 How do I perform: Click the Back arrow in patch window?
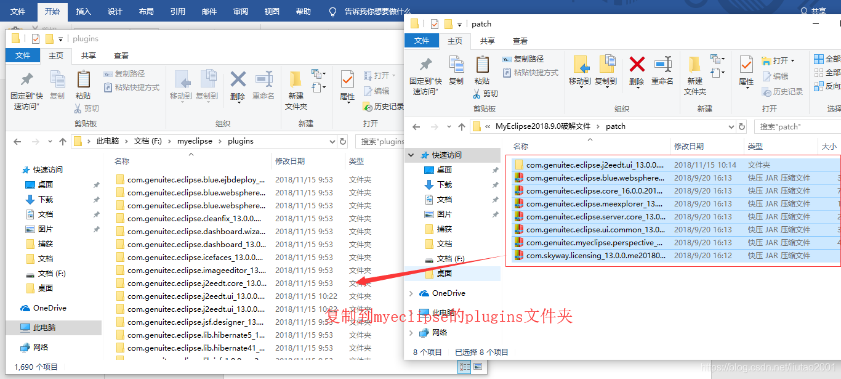point(416,126)
